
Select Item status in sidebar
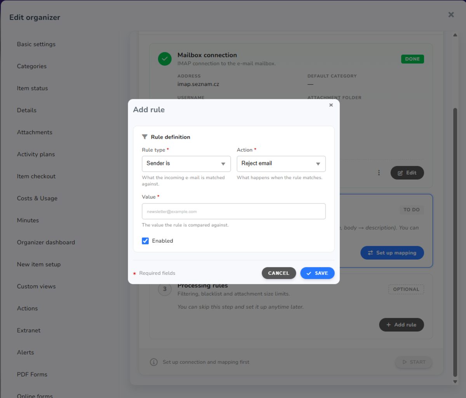click(x=33, y=88)
